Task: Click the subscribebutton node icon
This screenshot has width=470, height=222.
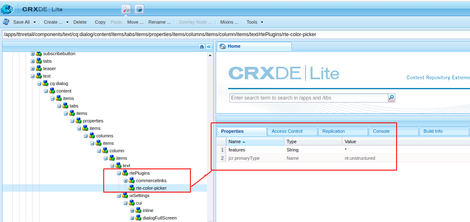Action: [x=39, y=54]
